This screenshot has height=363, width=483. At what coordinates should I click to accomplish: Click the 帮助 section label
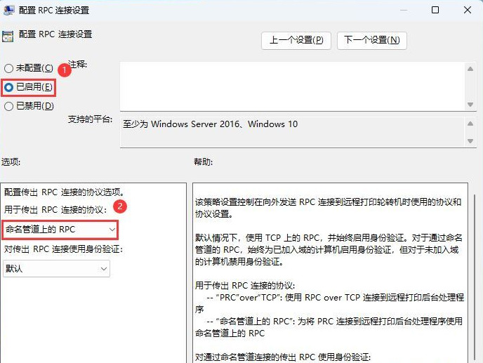pos(204,161)
